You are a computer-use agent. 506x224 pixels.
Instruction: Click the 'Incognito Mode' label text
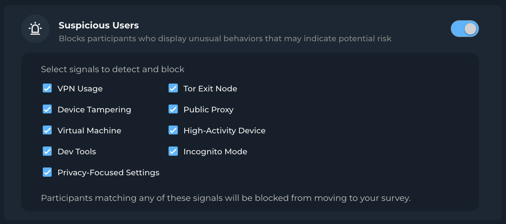[215, 151]
